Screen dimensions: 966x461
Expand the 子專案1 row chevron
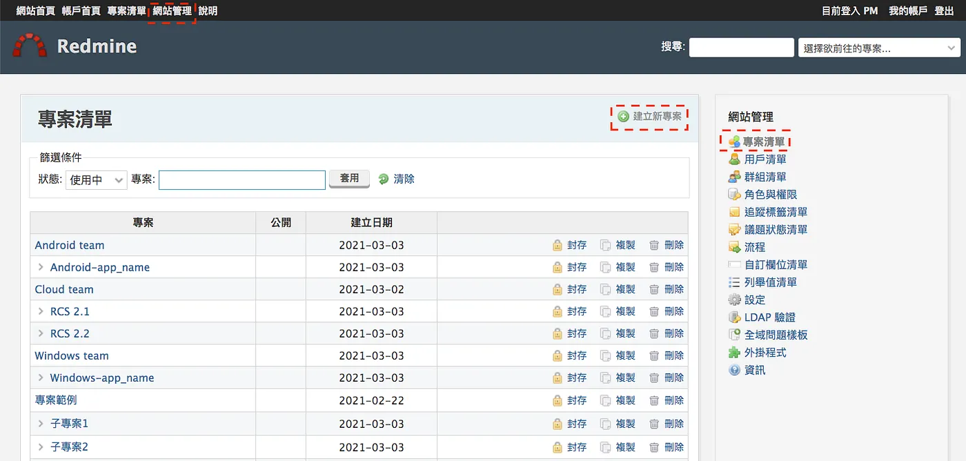[x=41, y=424]
